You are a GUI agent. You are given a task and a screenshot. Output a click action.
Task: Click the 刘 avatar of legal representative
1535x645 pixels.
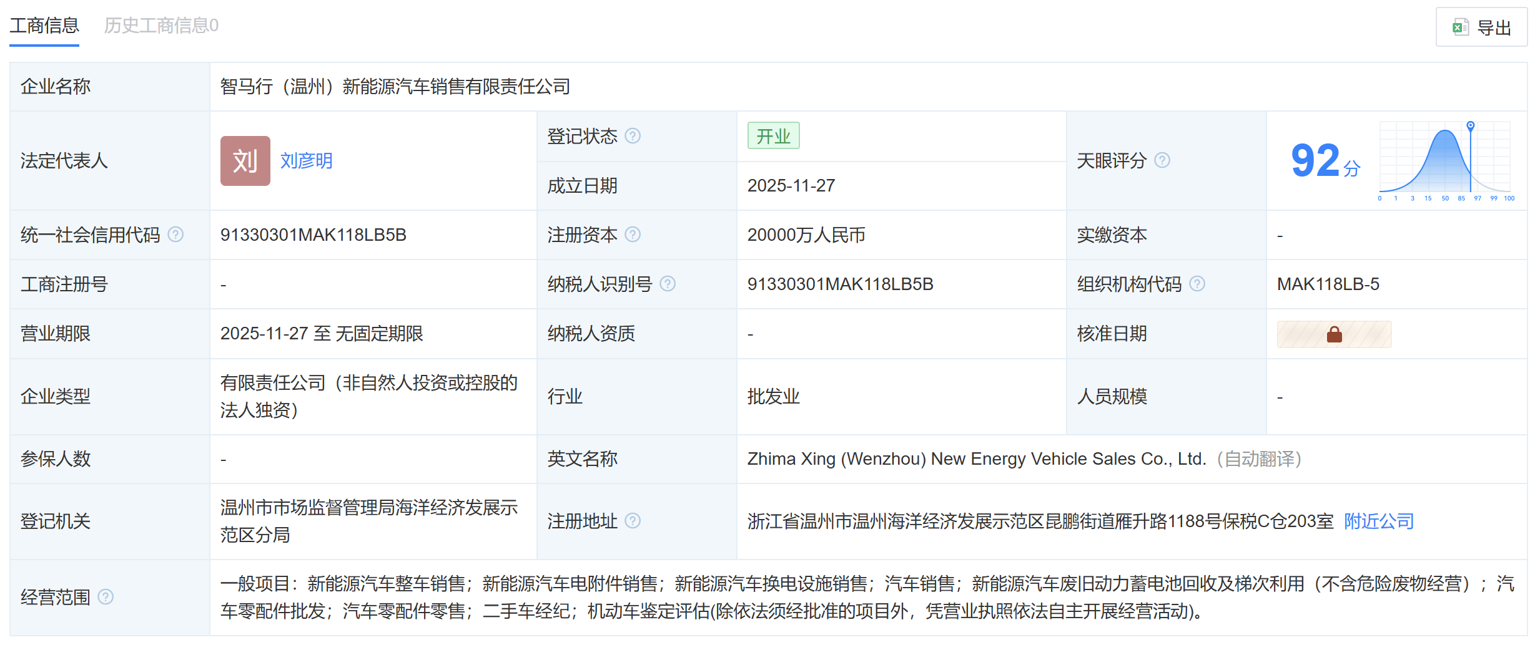click(245, 160)
